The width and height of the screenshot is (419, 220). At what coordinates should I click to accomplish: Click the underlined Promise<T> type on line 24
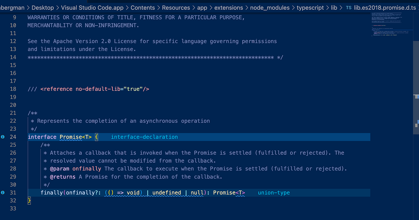(75, 137)
